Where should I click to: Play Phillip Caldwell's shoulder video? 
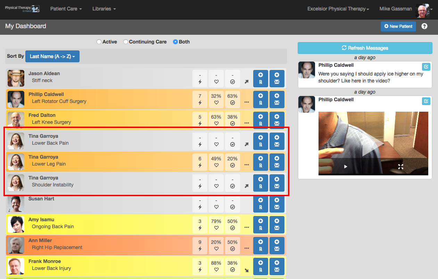(346, 167)
